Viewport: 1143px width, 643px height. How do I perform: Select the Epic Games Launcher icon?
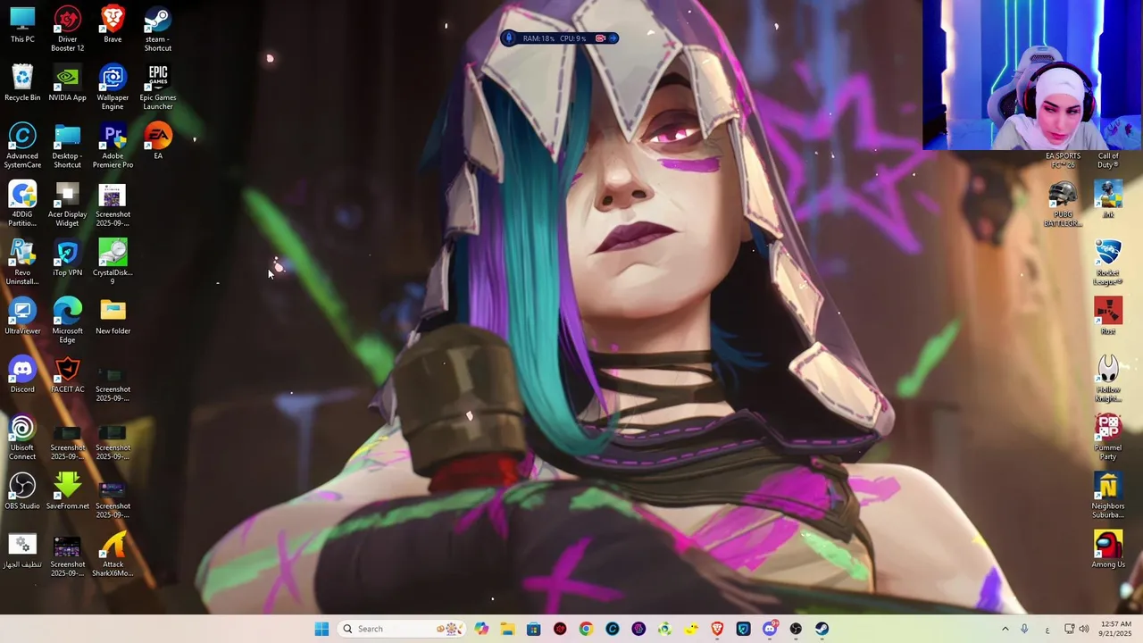point(158,88)
